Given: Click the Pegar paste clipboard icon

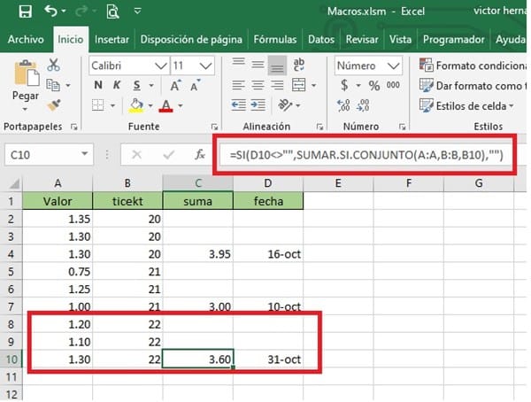Looking at the screenshot, I should pyautogui.click(x=27, y=73).
